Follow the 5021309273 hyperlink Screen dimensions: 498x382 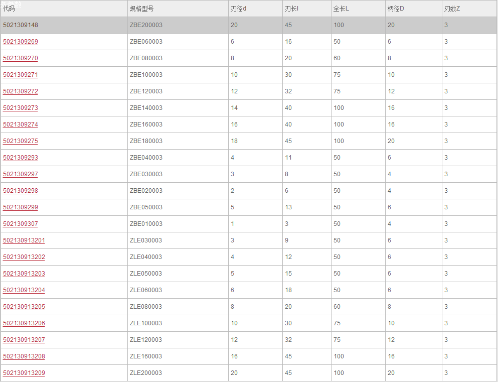(21, 108)
